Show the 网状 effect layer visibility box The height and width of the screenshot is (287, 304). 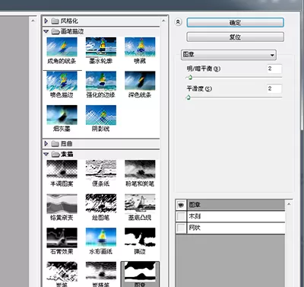(x=181, y=228)
